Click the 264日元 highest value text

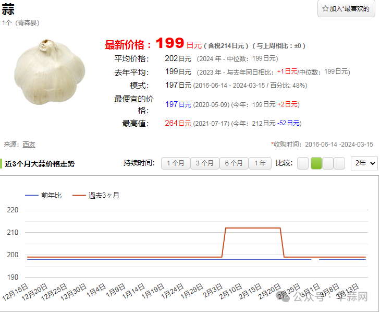tap(178, 123)
